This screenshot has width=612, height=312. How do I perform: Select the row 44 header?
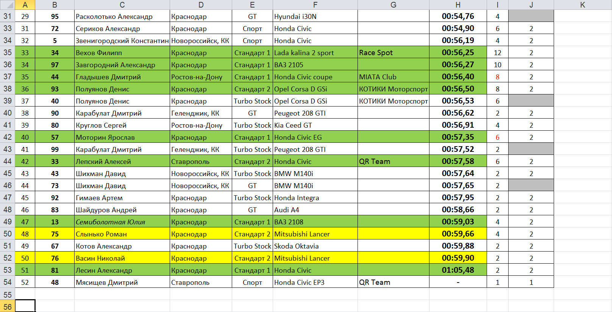[x=7, y=161]
